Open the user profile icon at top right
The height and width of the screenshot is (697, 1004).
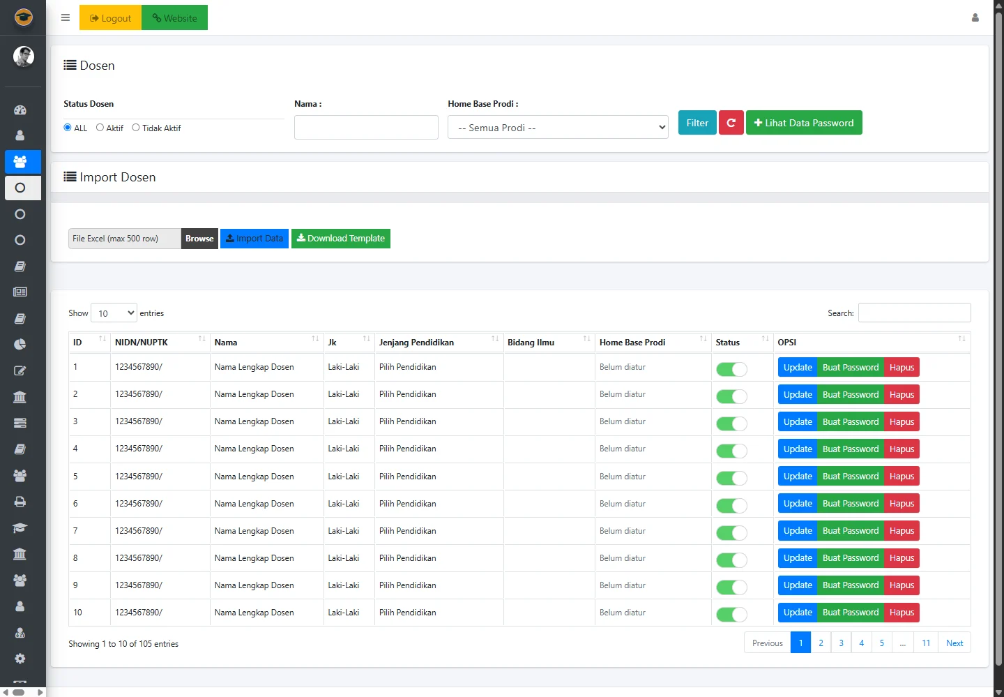point(975,18)
